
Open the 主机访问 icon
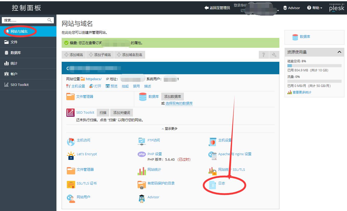click(71, 142)
